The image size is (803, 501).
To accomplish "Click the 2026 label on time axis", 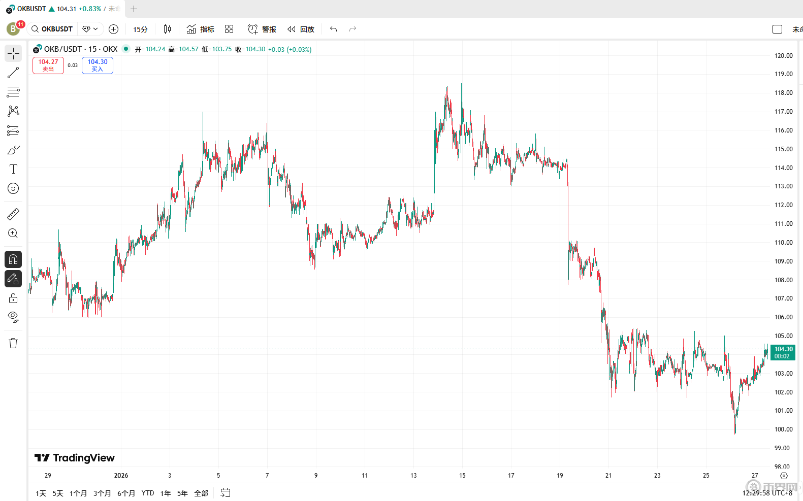I will coord(121,476).
